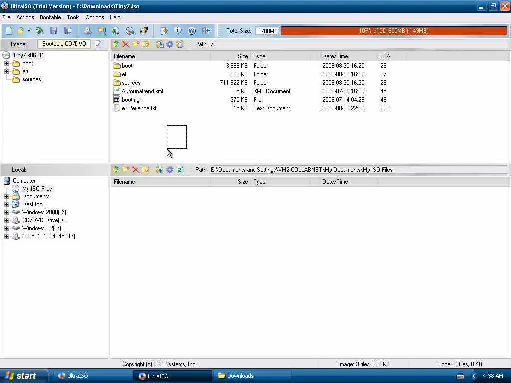Click New Folder icon in Image pane toolbar
Viewport: 511px width, 383px height.
click(136, 44)
